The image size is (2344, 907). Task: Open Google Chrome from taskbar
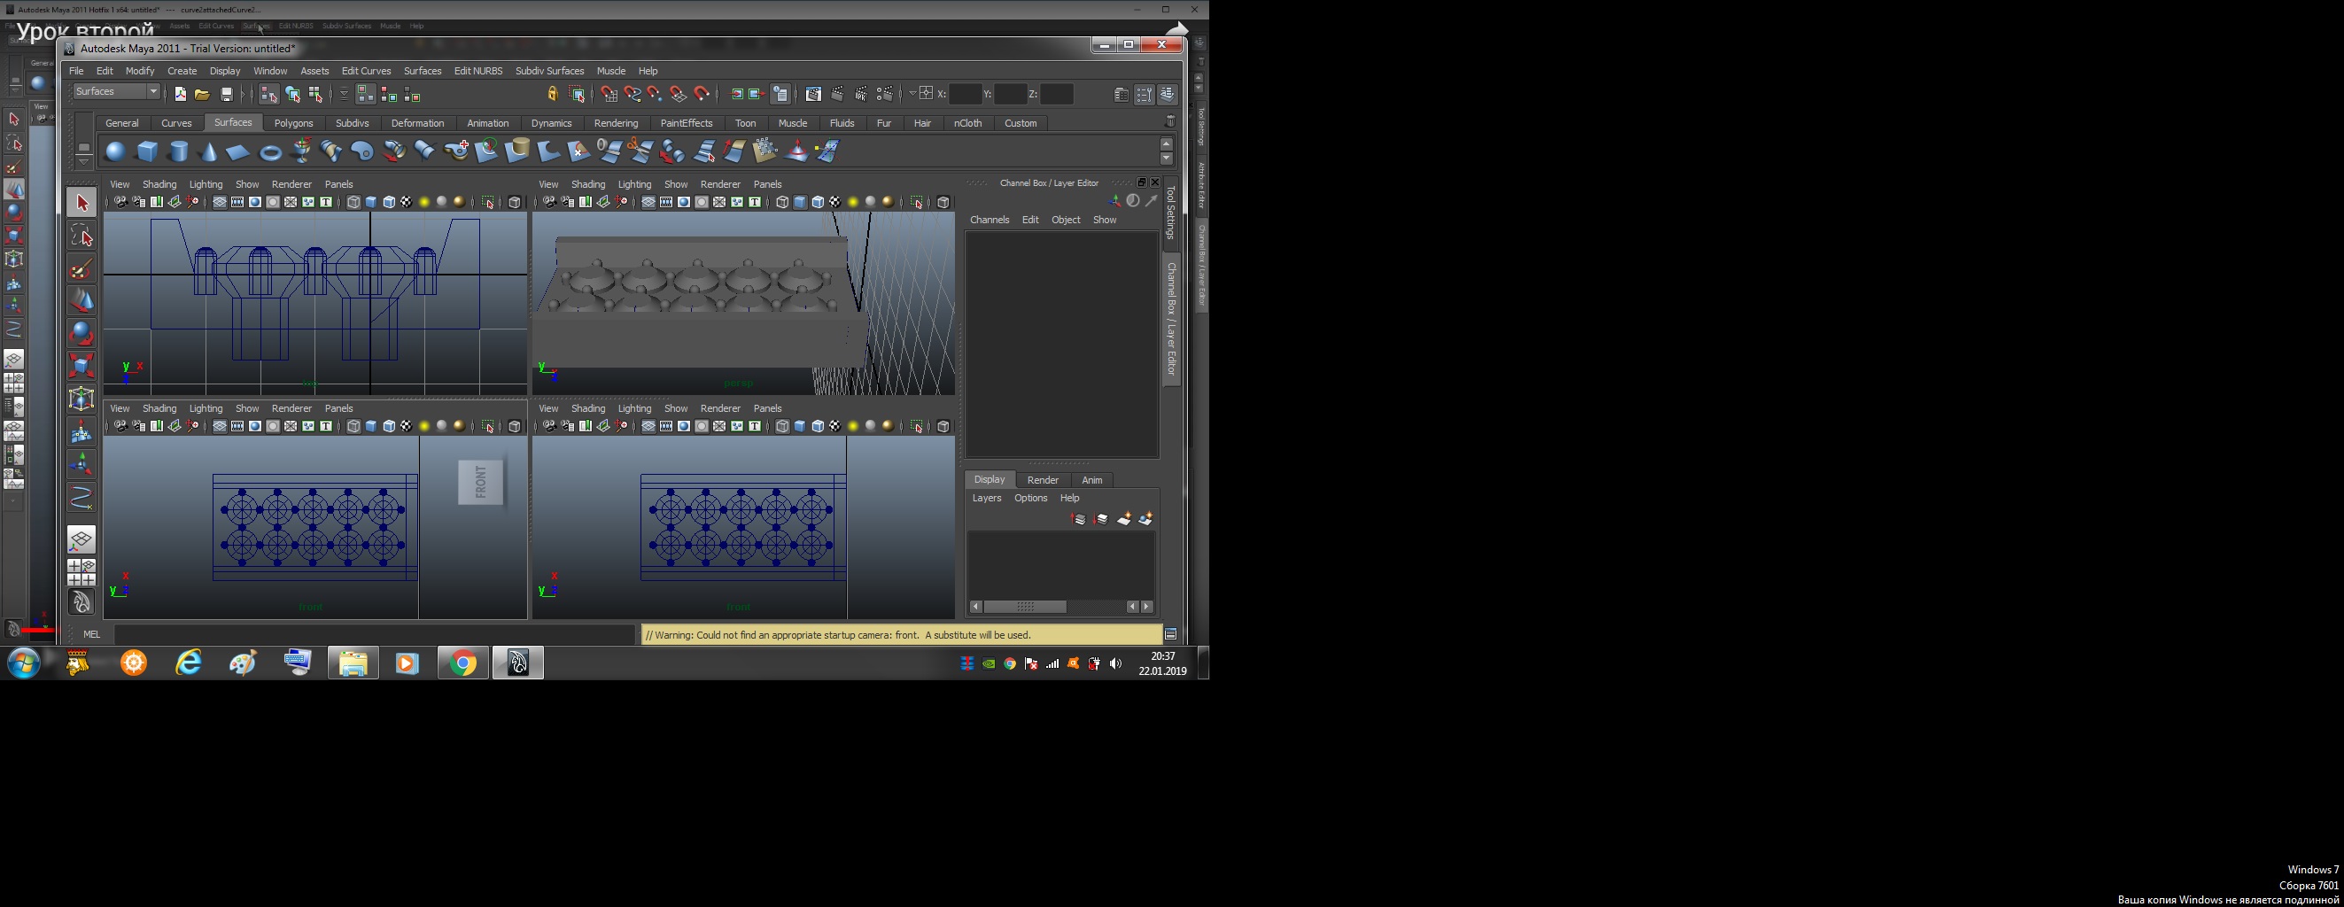[463, 663]
